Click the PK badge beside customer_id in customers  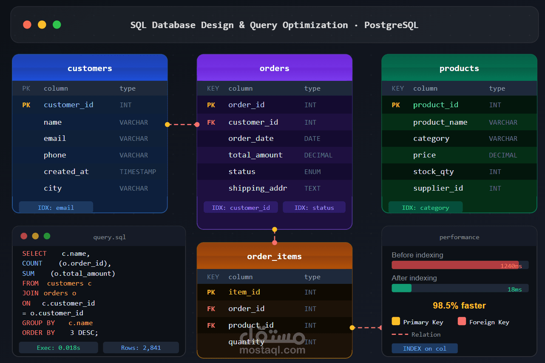tap(26, 105)
